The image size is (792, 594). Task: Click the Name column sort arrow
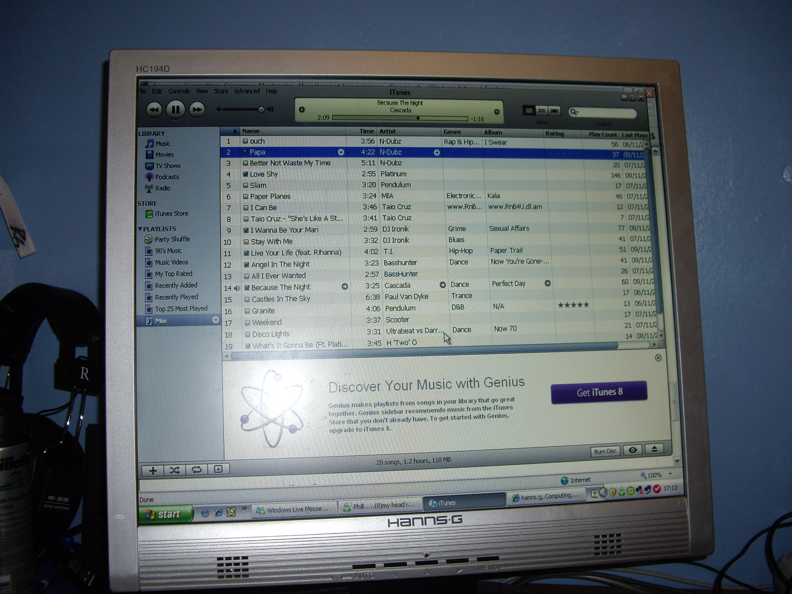(x=235, y=131)
